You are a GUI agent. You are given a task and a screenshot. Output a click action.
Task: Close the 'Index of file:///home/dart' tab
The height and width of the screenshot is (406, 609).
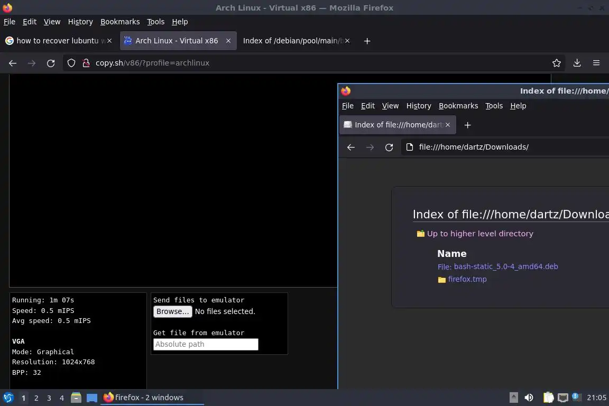pyautogui.click(x=448, y=125)
